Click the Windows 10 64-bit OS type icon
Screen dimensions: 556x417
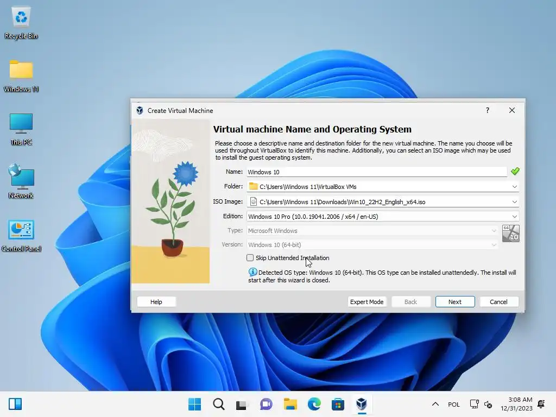[x=511, y=233]
